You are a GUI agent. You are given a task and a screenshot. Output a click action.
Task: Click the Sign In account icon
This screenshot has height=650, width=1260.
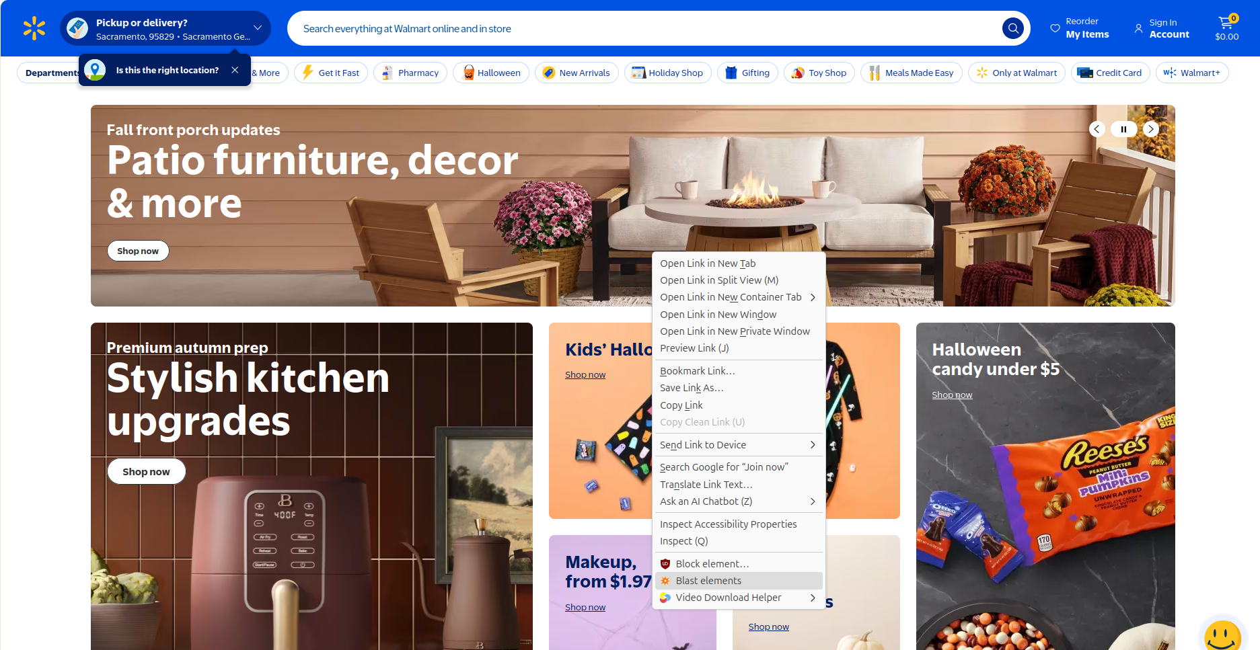pos(1138,28)
